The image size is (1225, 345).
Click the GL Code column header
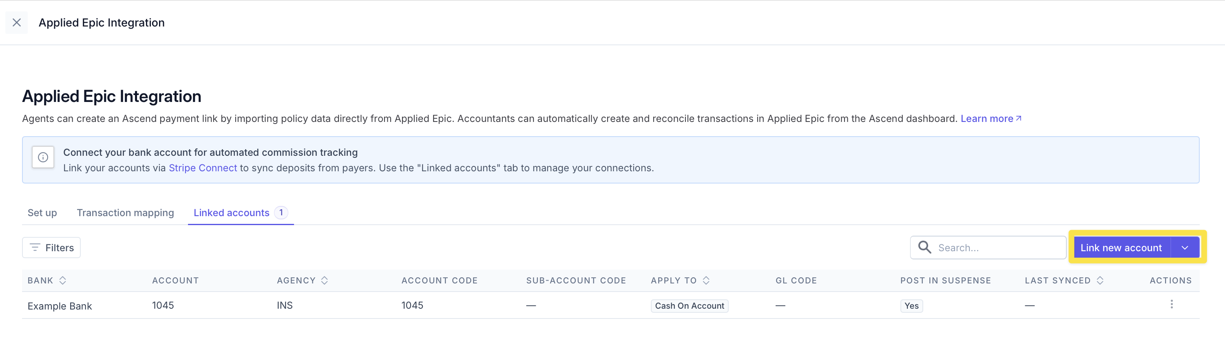[796, 281]
